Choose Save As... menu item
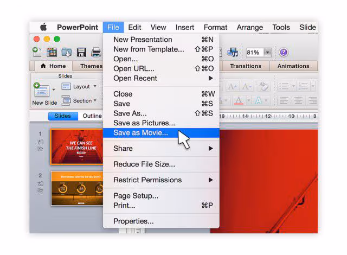347x255 pixels. [x=161, y=113]
